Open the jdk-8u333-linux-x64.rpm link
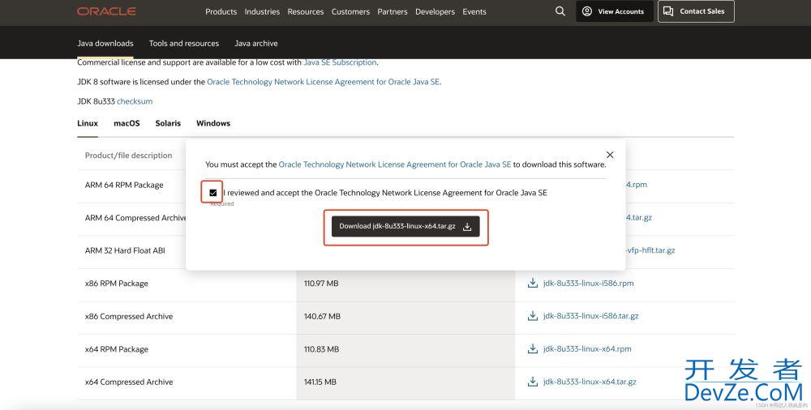The height and width of the screenshot is (410, 811). pyautogui.click(x=587, y=349)
